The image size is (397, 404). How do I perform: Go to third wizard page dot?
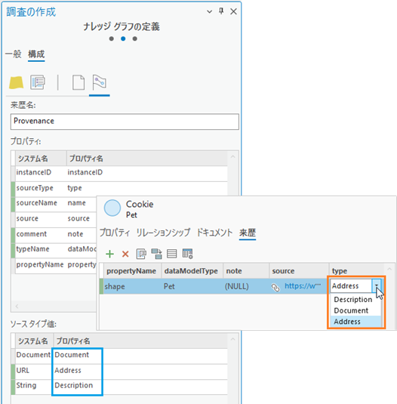(x=134, y=39)
